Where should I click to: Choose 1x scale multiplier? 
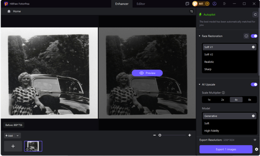point(209,100)
